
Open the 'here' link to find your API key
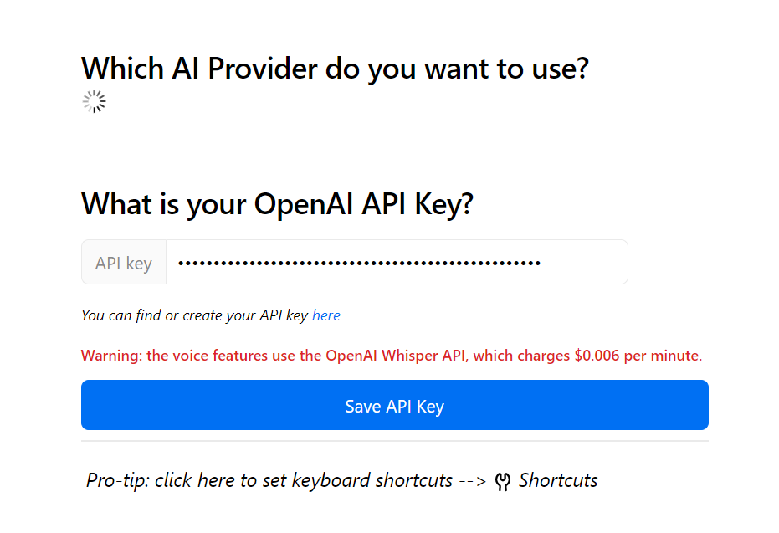pyautogui.click(x=325, y=315)
